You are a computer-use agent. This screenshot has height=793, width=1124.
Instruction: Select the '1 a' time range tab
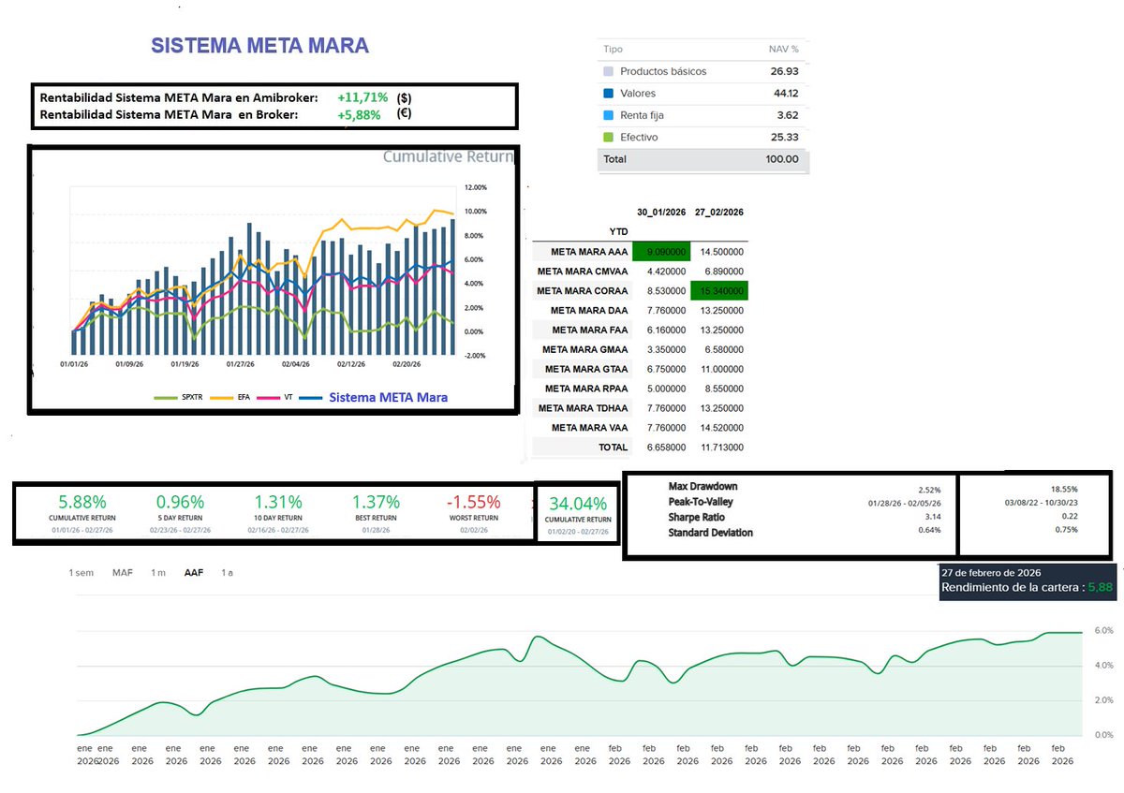pos(227,572)
